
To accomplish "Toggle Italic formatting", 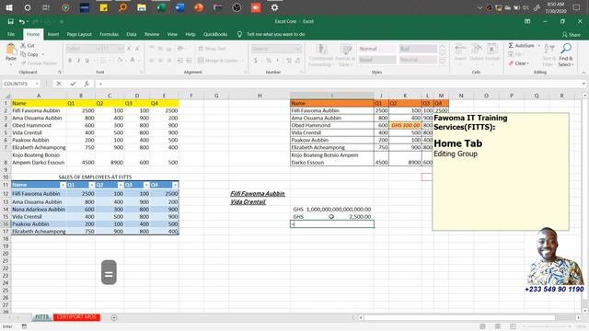I will point(78,61).
